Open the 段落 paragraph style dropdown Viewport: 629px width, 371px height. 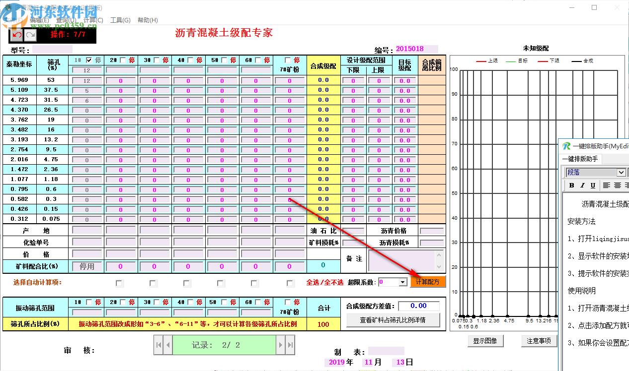pos(621,172)
